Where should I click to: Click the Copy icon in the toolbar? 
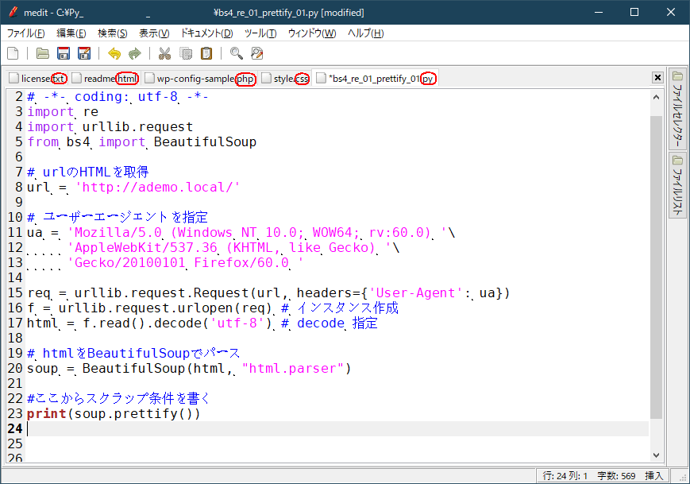(186, 53)
